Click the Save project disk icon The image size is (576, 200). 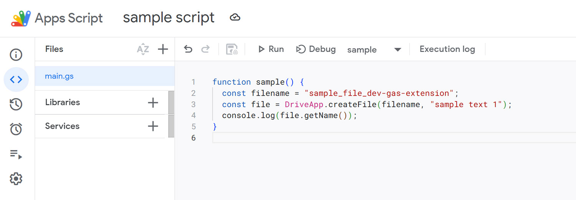232,49
